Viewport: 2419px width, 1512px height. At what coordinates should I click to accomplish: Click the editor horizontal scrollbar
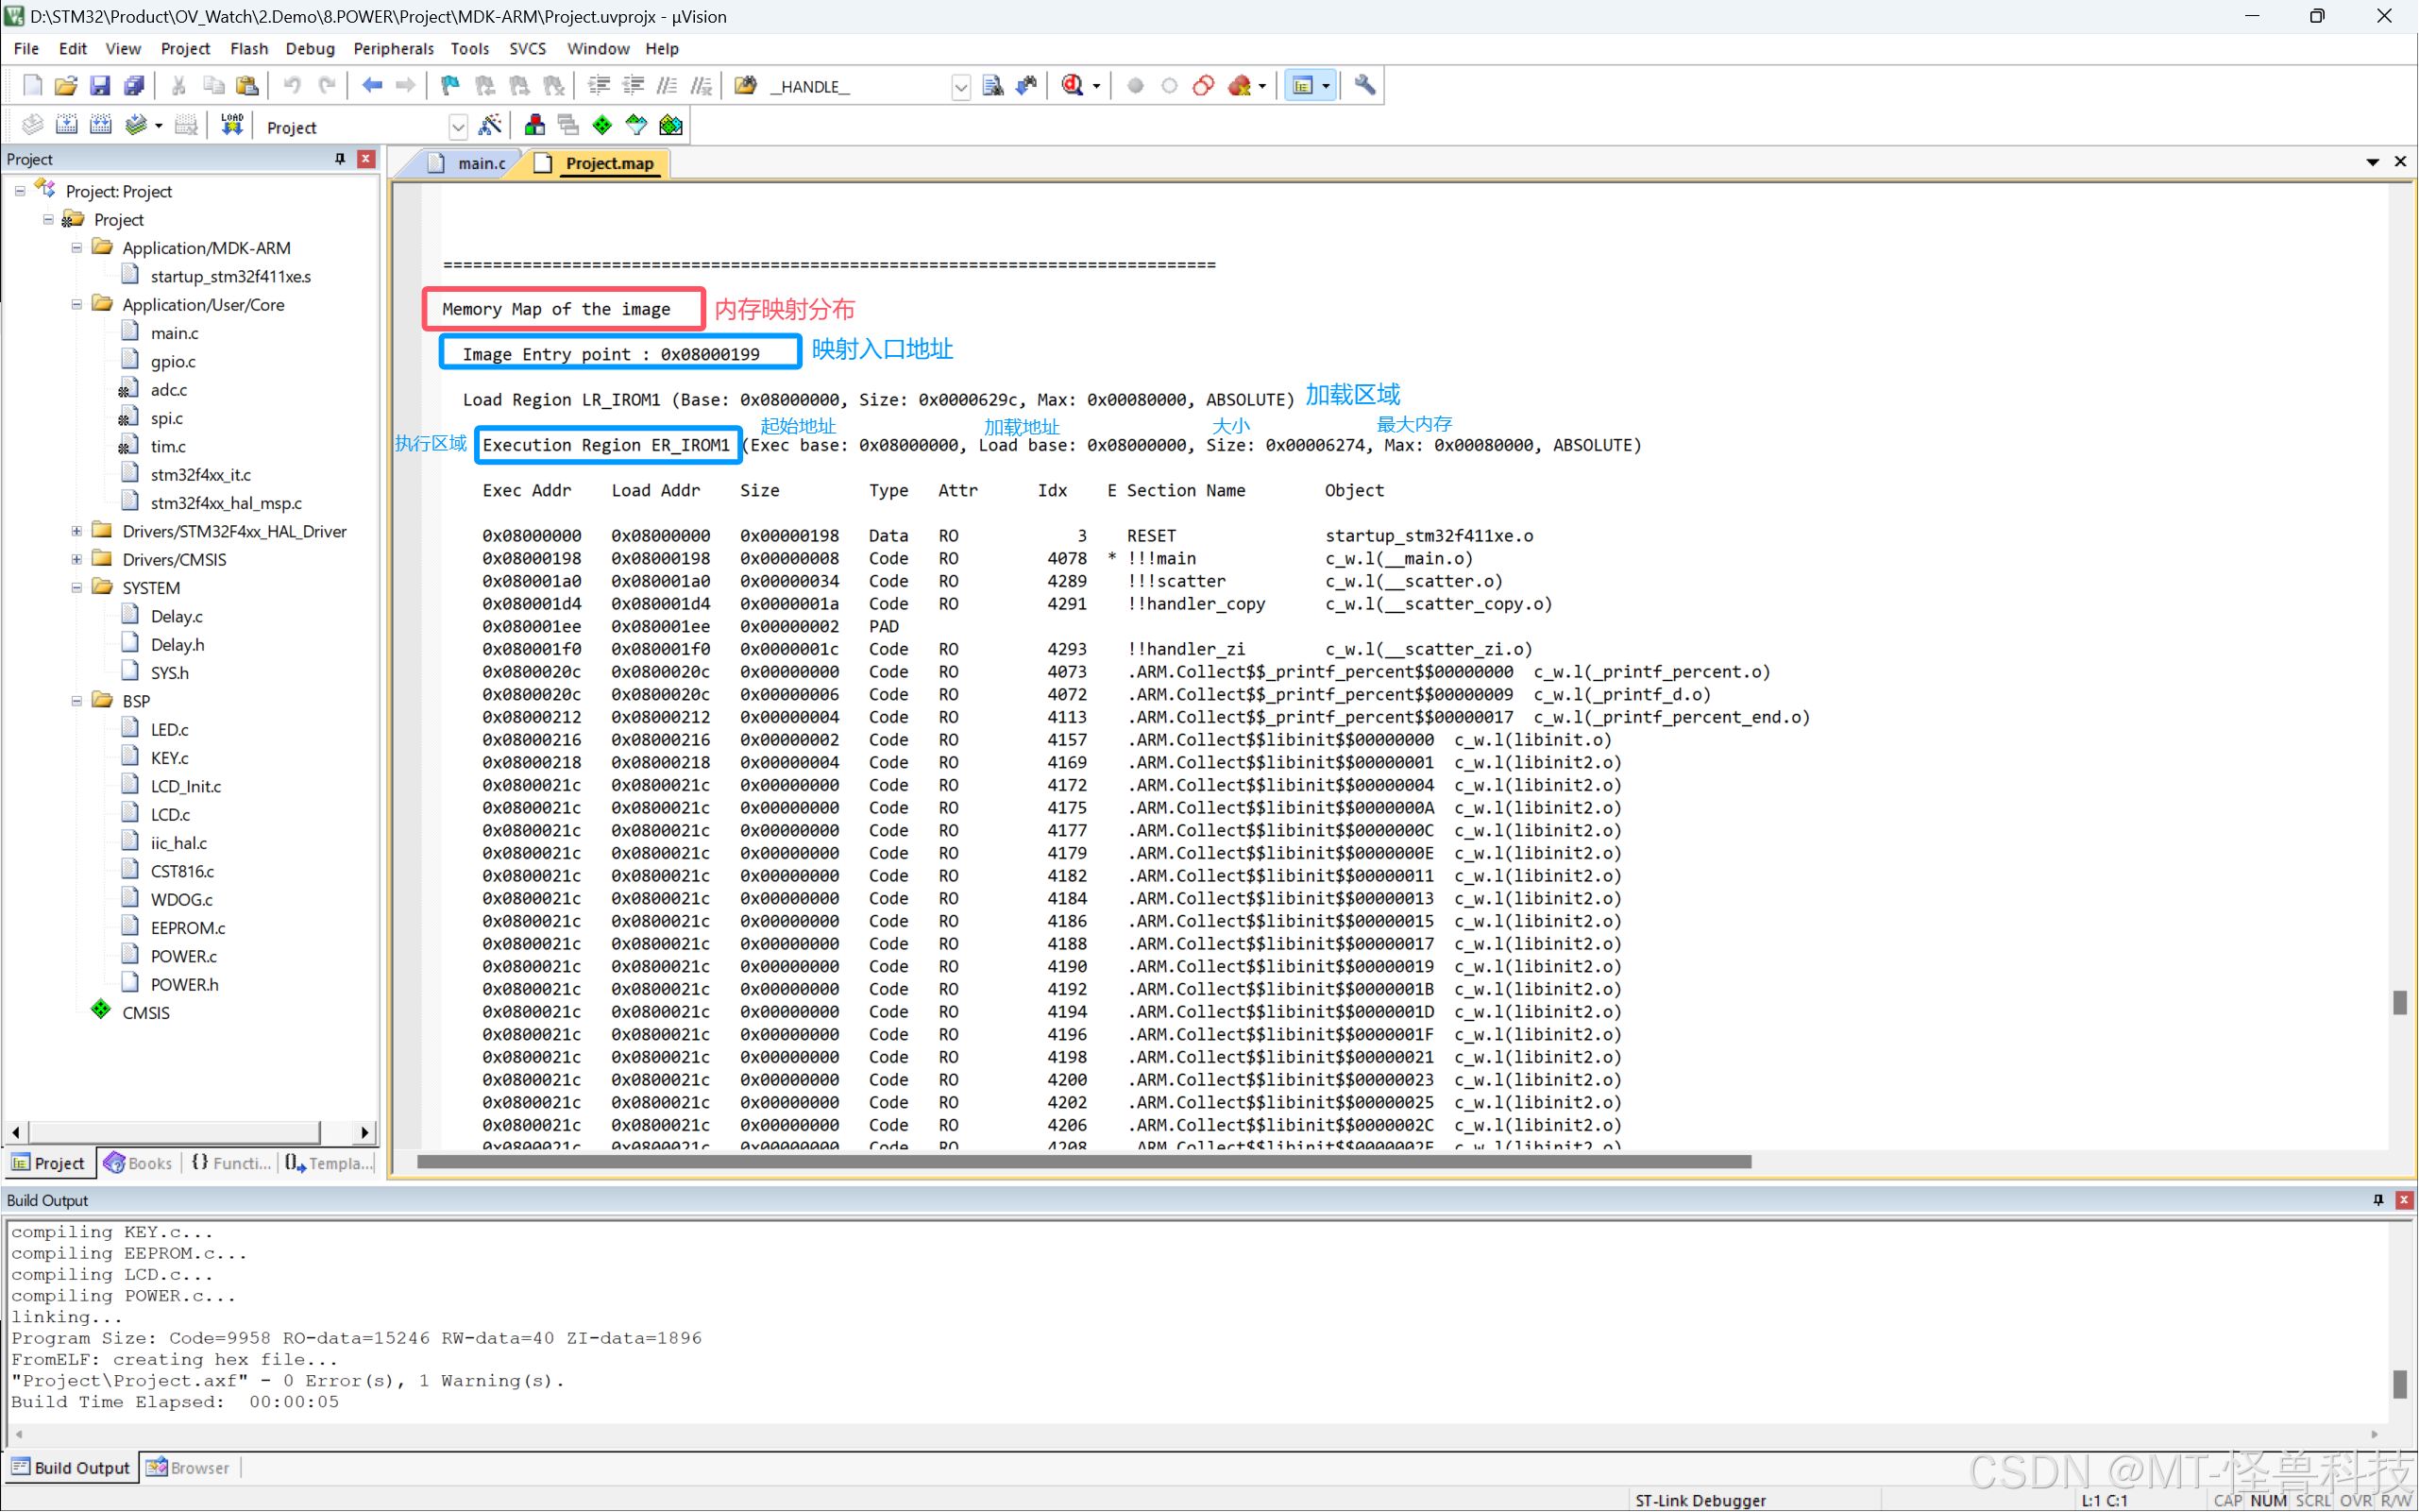[x=1084, y=1162]
